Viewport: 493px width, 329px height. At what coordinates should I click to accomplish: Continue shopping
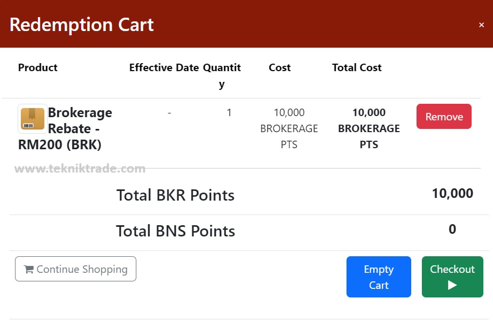75,269
